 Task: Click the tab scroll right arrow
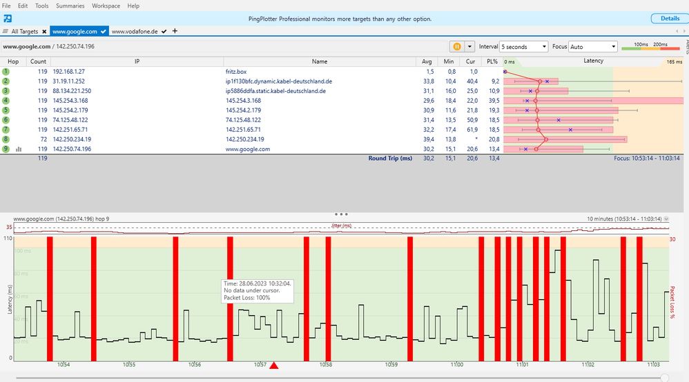(683, 31)
